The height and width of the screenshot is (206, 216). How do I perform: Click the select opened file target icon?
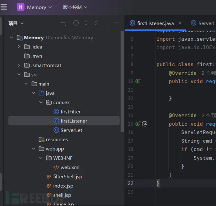[76, 23]
